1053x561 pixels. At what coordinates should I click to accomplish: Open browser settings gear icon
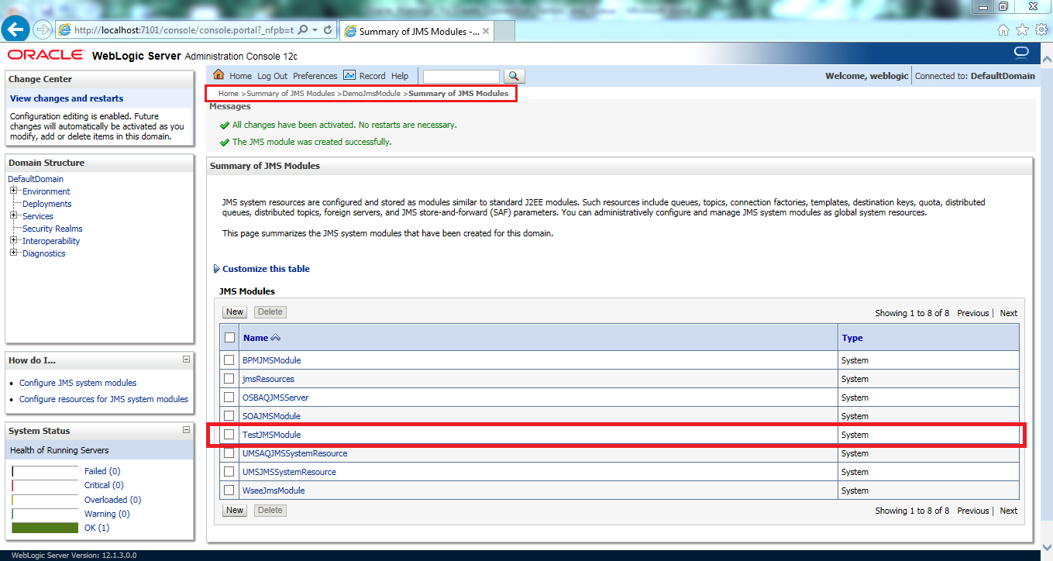[x=1041, y=29]
